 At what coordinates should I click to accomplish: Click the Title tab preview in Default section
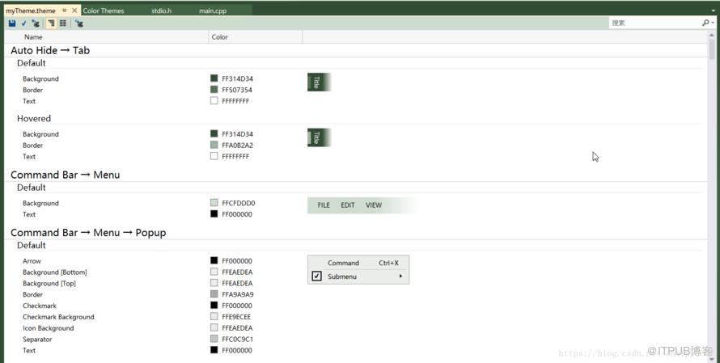[x=319, y=82]
